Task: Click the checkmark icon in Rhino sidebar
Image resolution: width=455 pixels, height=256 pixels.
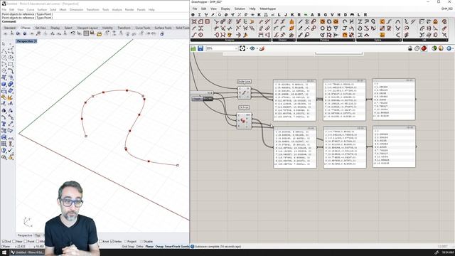Action: click(x=11, y=150)
